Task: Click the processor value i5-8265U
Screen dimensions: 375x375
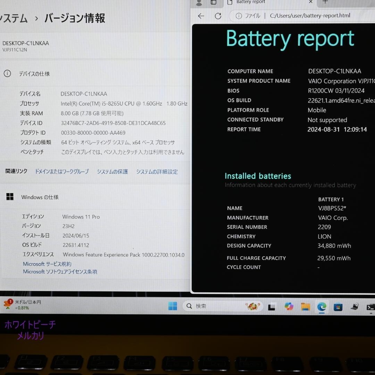Action: 124,103
